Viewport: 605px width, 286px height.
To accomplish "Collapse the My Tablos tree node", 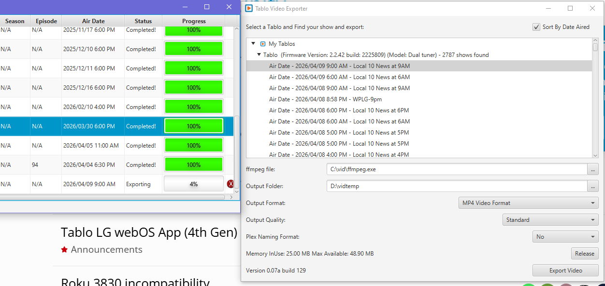I will (x=253, y=44).
